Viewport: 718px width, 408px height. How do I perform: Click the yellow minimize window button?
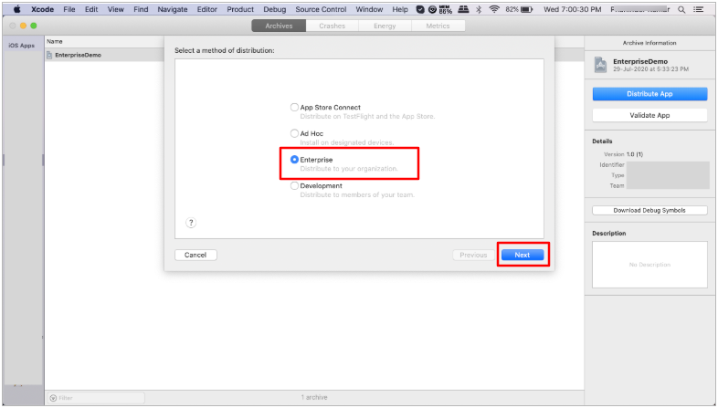click(23, 26)
